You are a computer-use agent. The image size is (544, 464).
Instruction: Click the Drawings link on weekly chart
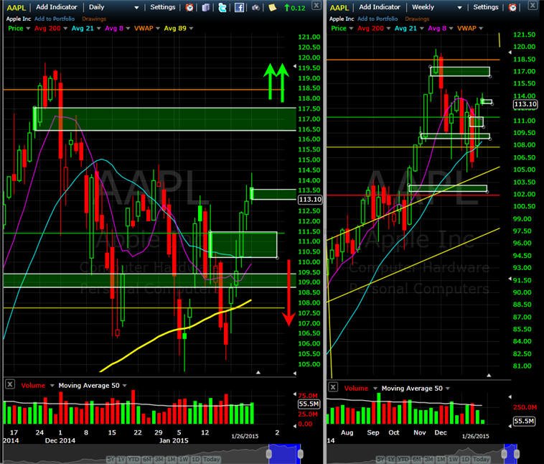[417, 19]
